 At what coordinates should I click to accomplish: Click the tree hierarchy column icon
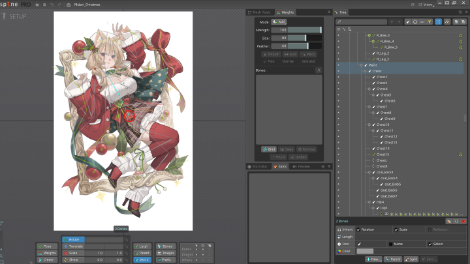point(350,29)
